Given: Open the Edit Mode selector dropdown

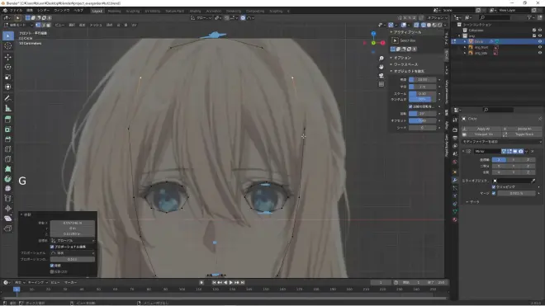Looking at the screenshot, I should click(18, 25).
